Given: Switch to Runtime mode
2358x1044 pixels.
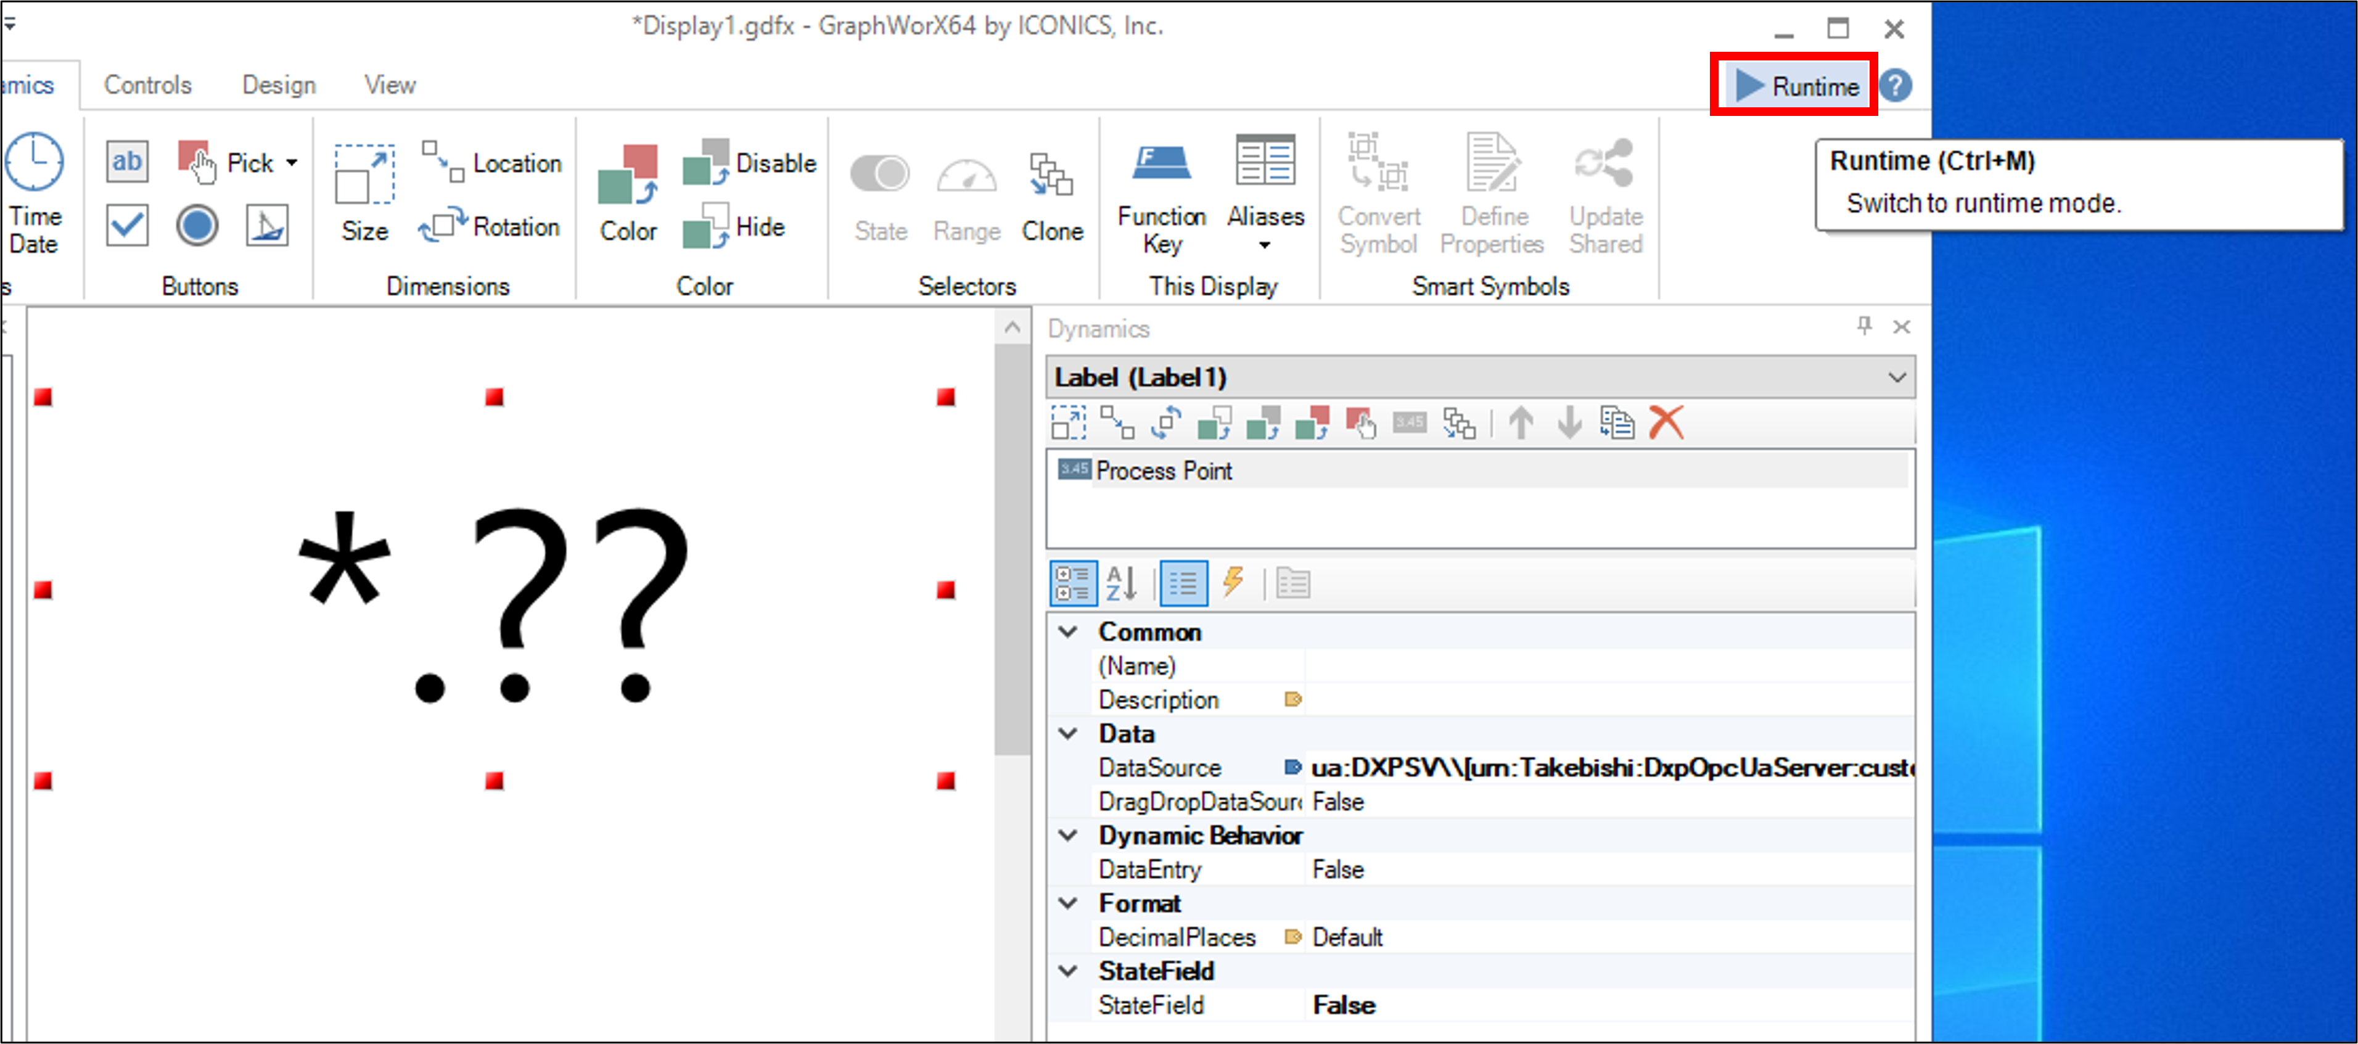Looking at the screenshot, I should pos(1795,85).
